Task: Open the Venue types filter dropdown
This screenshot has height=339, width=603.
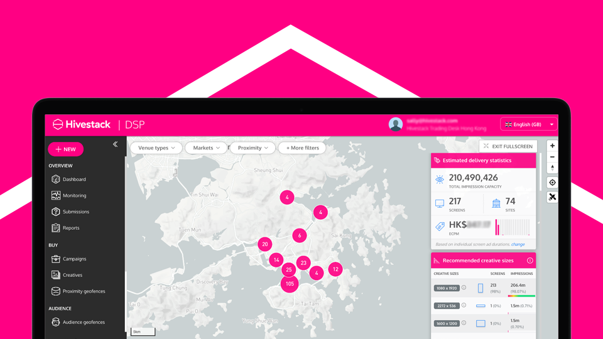Action: (x=156, y=148)
